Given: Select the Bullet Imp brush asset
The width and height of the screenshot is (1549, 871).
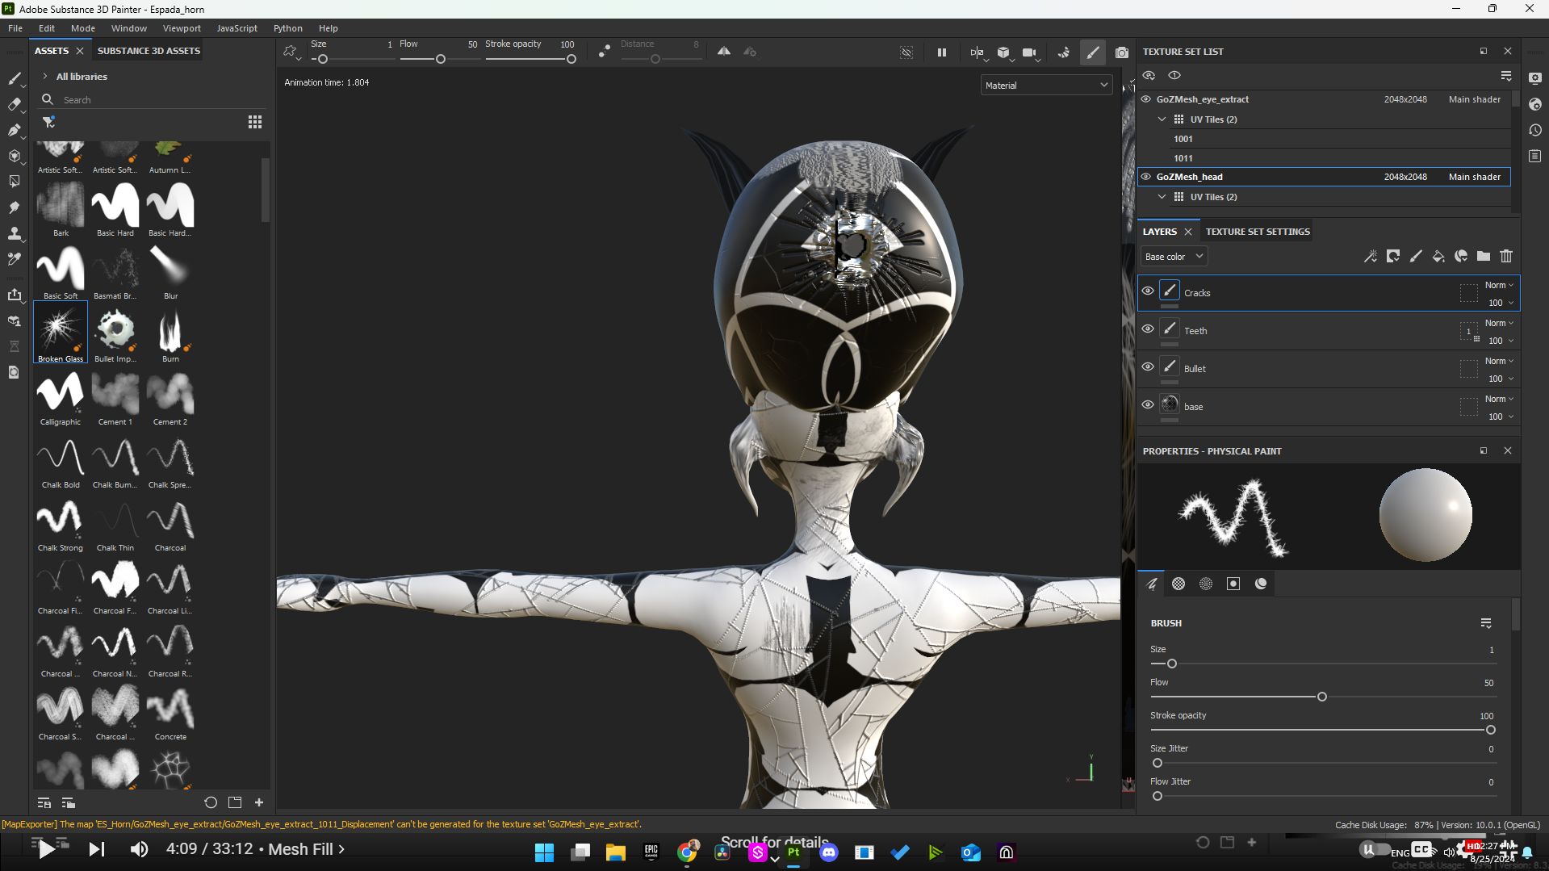Looking at the screenshot, I should point(115,333).
